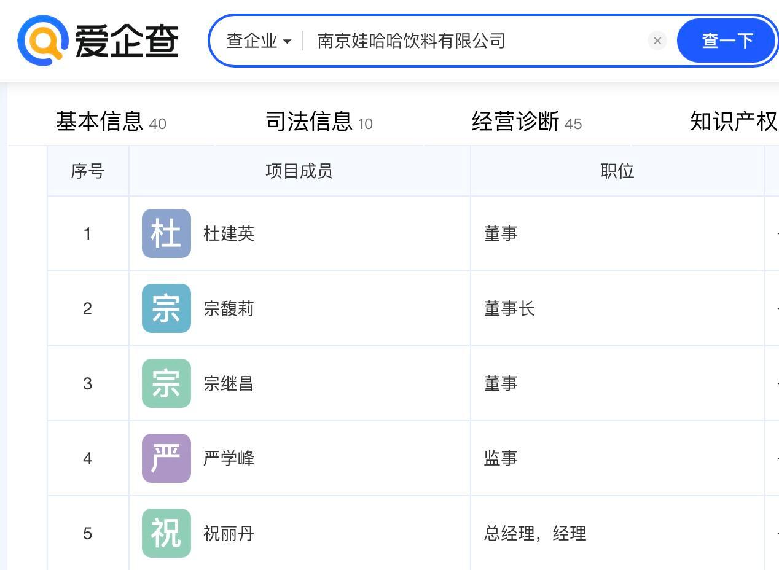
Task: Click row number 4 in the 序号 column
Action: [87, 458]
